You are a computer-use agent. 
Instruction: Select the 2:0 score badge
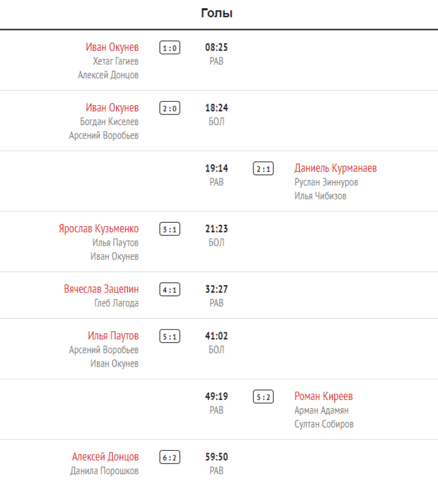[x=170, y=108]
